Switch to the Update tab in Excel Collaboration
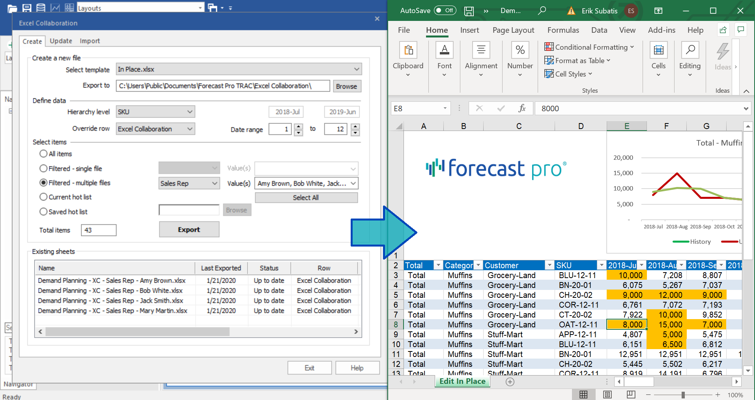755x400 pixels. pos(61,41)
